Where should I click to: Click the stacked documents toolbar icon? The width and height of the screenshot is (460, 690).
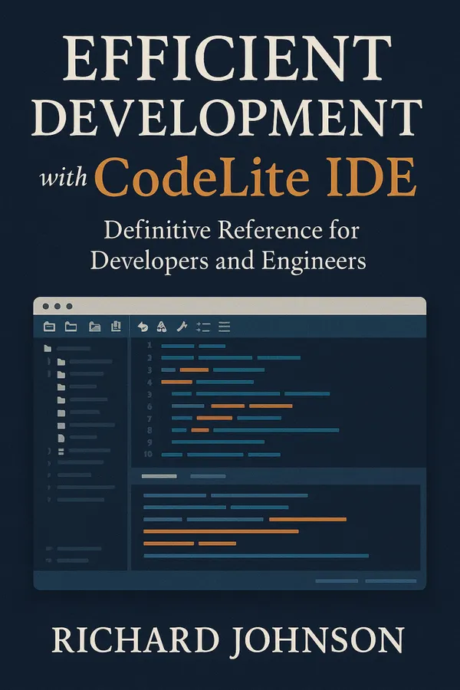[116, 326]
